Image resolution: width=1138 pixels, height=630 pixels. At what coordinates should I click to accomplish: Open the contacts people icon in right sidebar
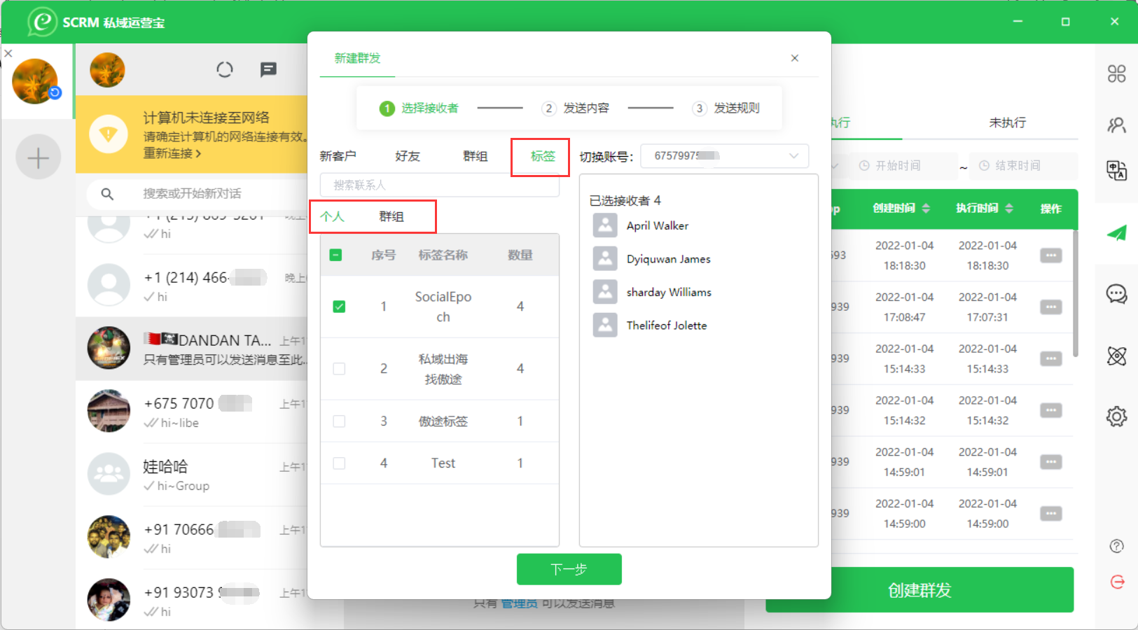[1116, 125]
